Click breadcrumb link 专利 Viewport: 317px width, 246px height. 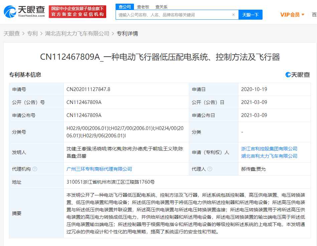32,33
